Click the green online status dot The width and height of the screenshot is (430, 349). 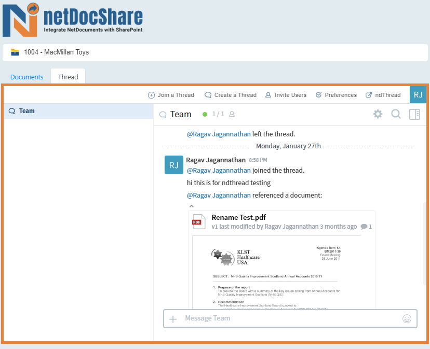pos(205,114)
